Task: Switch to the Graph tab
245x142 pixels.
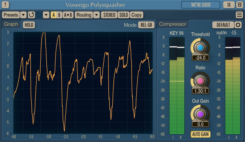Action: (11, 24)
